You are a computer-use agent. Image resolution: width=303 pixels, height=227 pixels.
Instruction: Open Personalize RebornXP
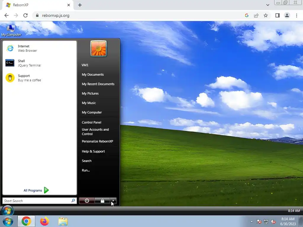click(97, 141)
